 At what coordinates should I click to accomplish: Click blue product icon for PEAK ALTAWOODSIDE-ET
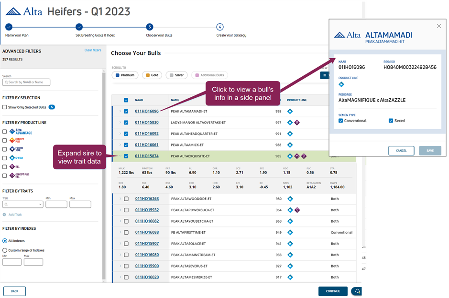(x=290, y=199)
